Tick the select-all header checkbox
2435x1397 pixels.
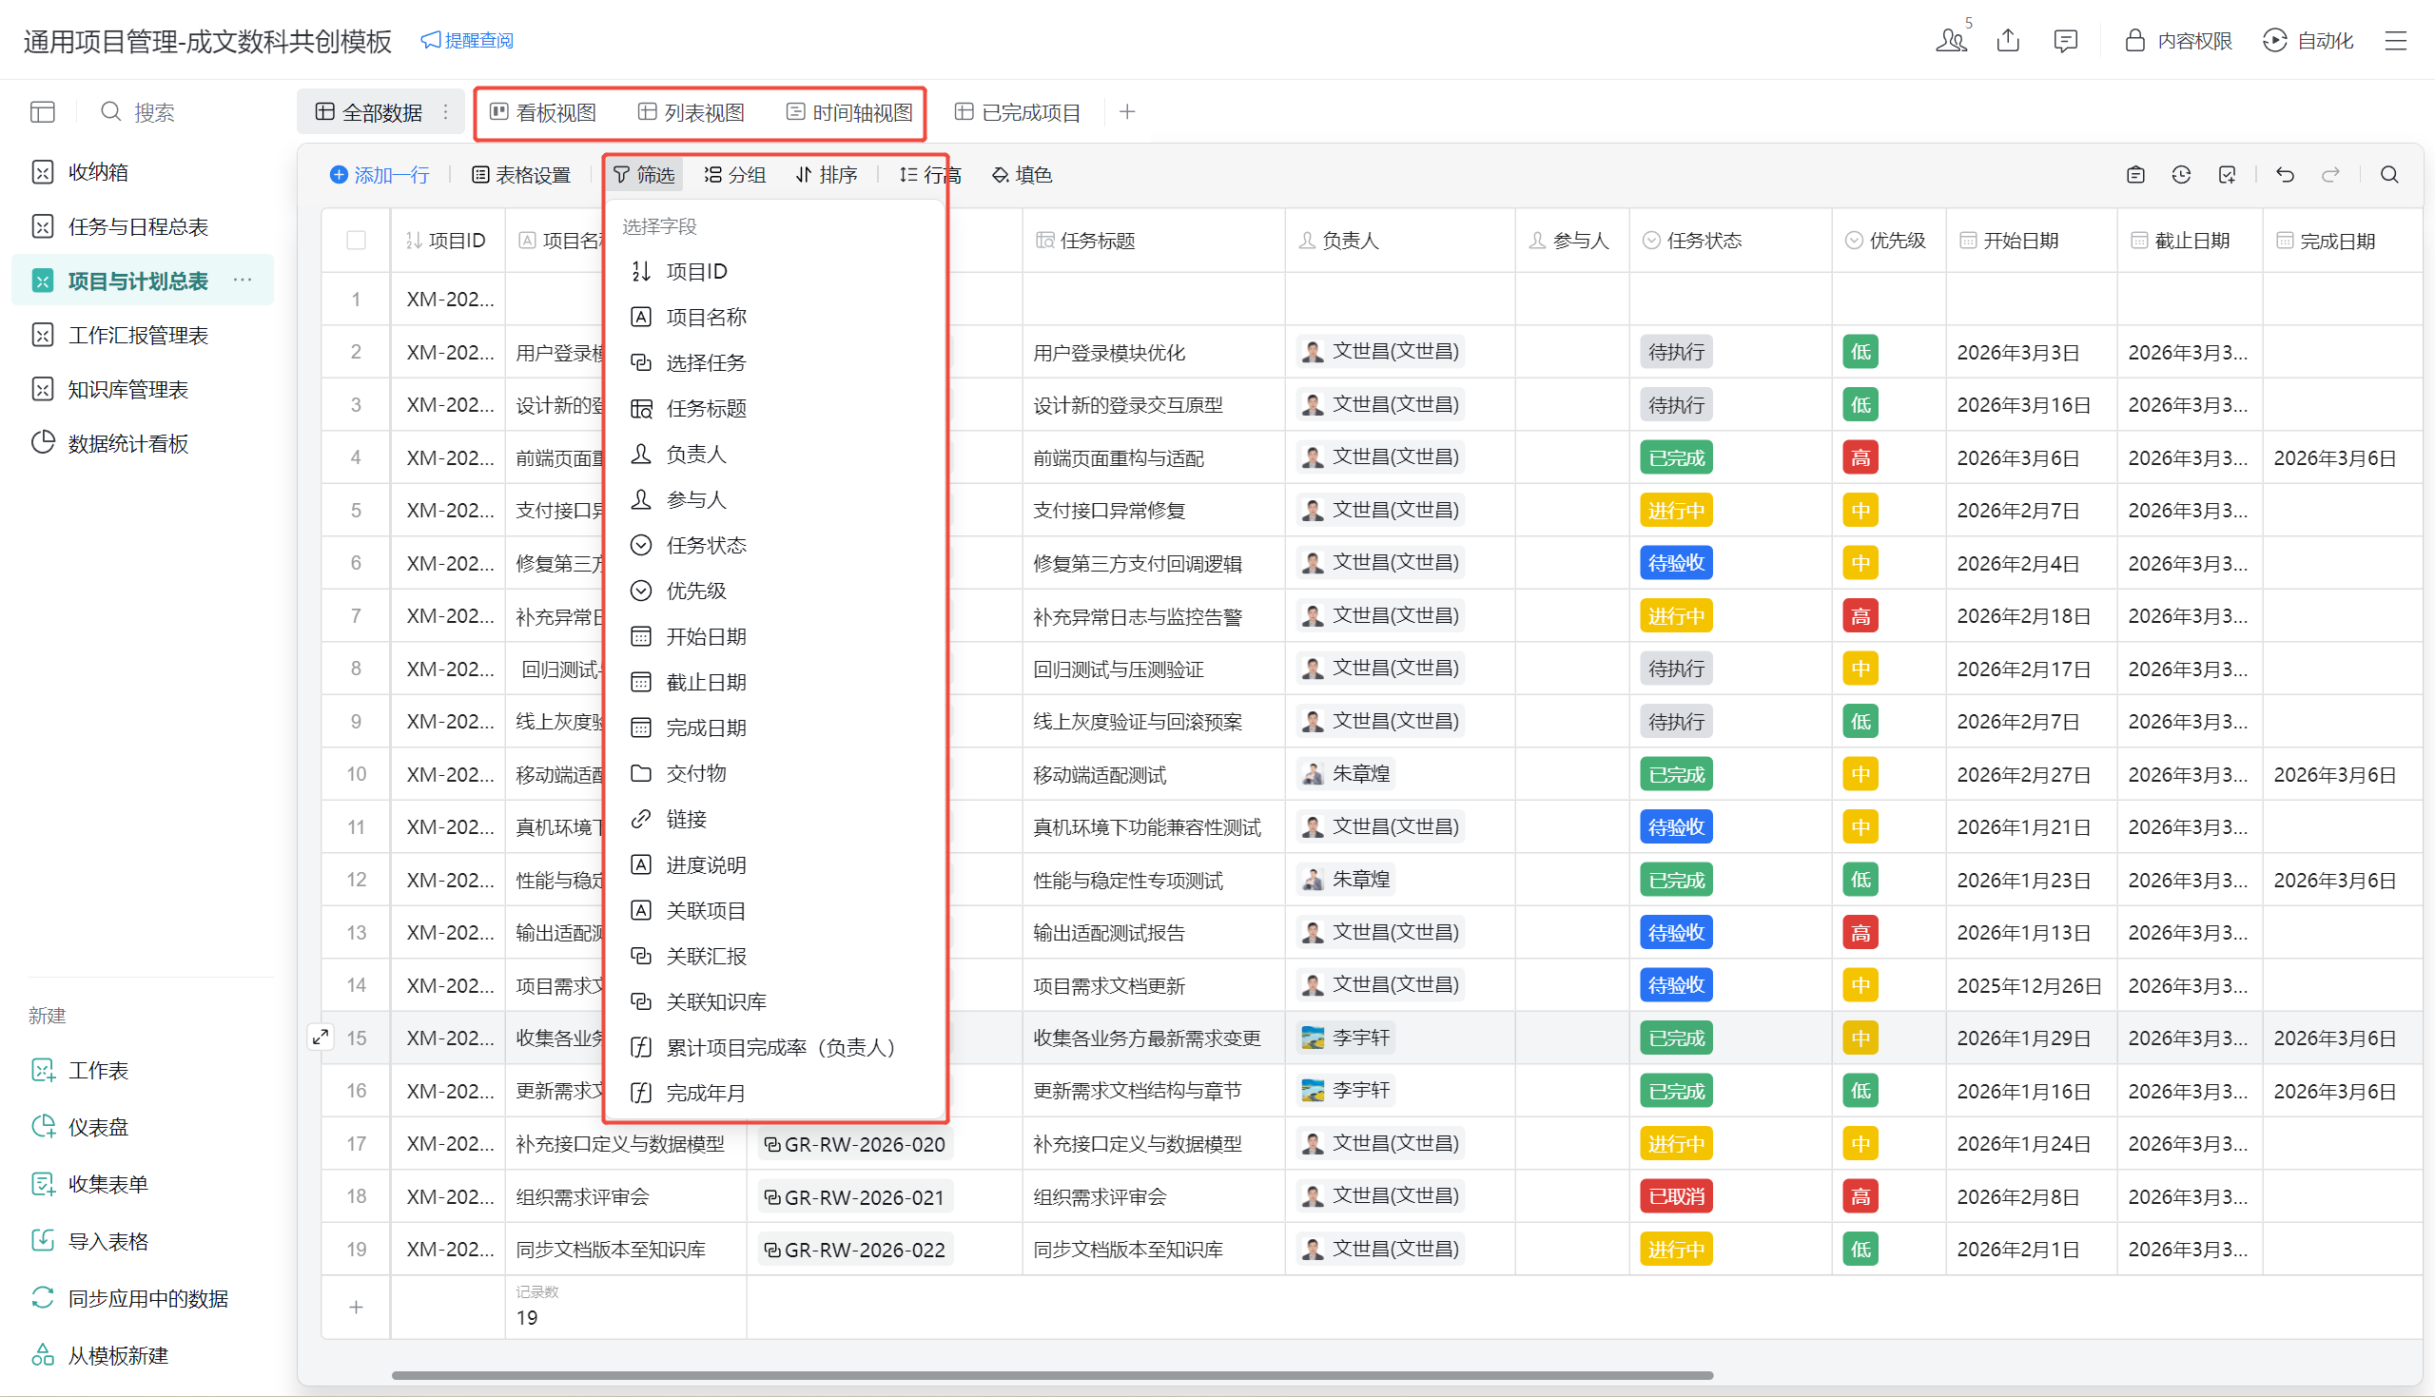click(x=356, y=241)
